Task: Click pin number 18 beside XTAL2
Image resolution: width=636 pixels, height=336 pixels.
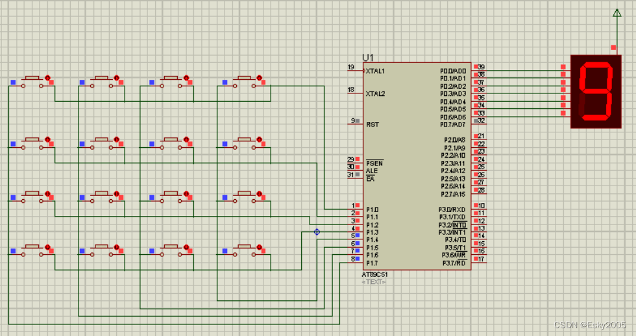Action: point(351,90)
